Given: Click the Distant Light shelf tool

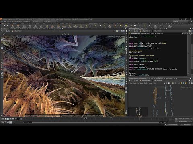Looking at the screenshot, I should [x=121, y=26].
